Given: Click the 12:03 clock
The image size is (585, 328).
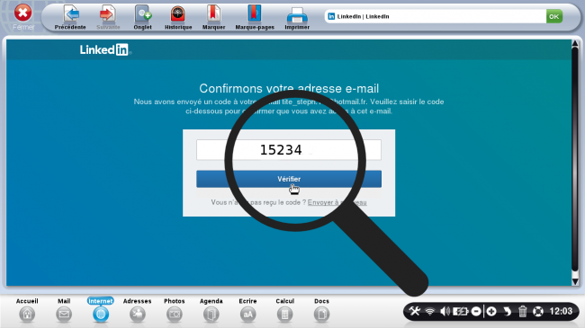Looking at the screenshot, I should (561, 311).
